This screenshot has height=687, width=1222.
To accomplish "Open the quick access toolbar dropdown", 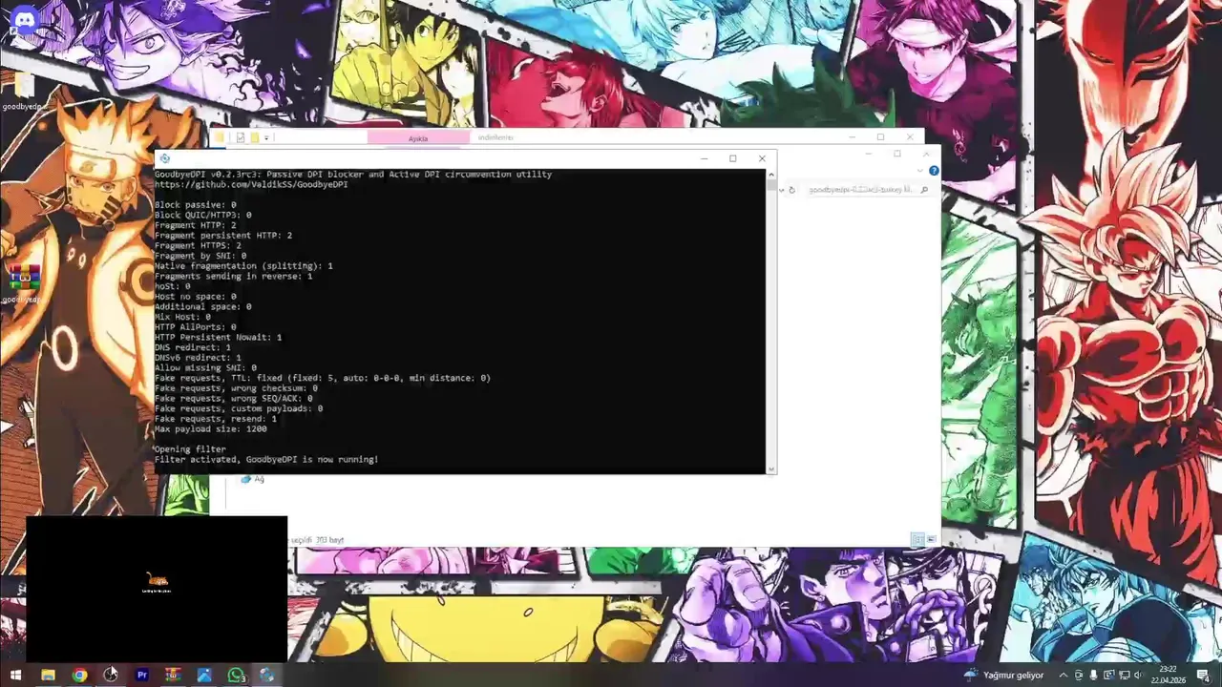I will [x=266, y=137].
